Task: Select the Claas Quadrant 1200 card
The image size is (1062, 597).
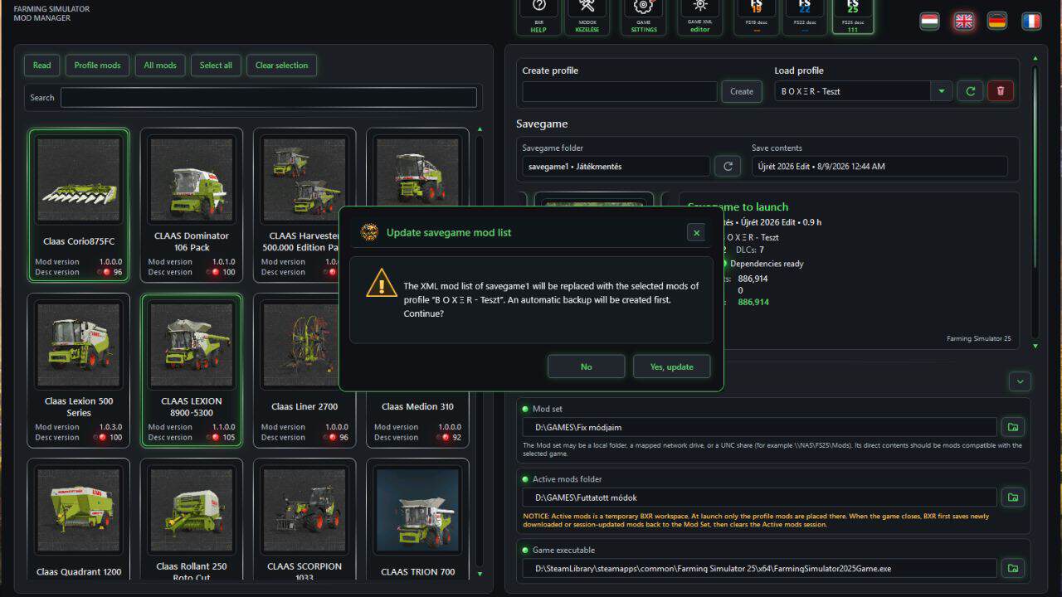Action: [79, 519]
